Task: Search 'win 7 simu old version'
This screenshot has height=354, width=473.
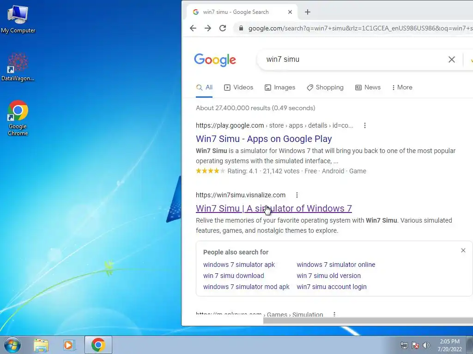Action: tap(328, 276)
